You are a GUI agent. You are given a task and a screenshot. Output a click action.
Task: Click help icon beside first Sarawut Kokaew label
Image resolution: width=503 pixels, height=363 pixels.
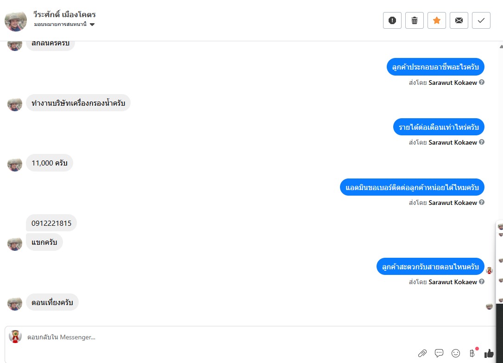(x=482, y=82)
